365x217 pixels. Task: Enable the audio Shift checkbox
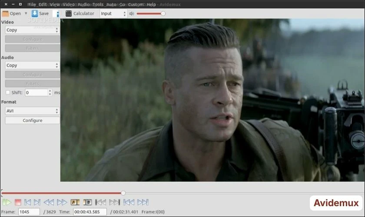pyautogui.click(x=8, y=92)
